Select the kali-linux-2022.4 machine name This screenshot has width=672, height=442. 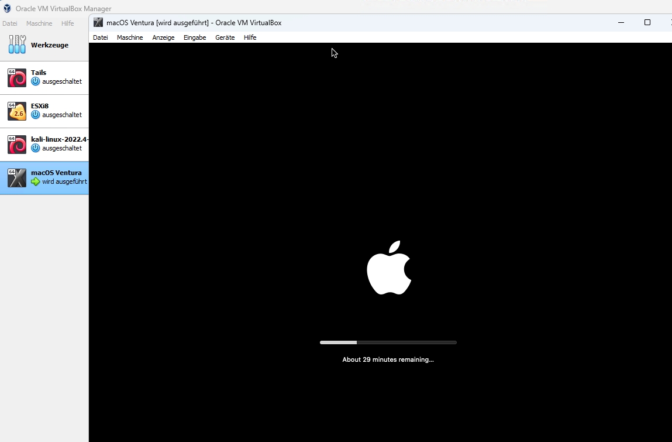(60, 139)
